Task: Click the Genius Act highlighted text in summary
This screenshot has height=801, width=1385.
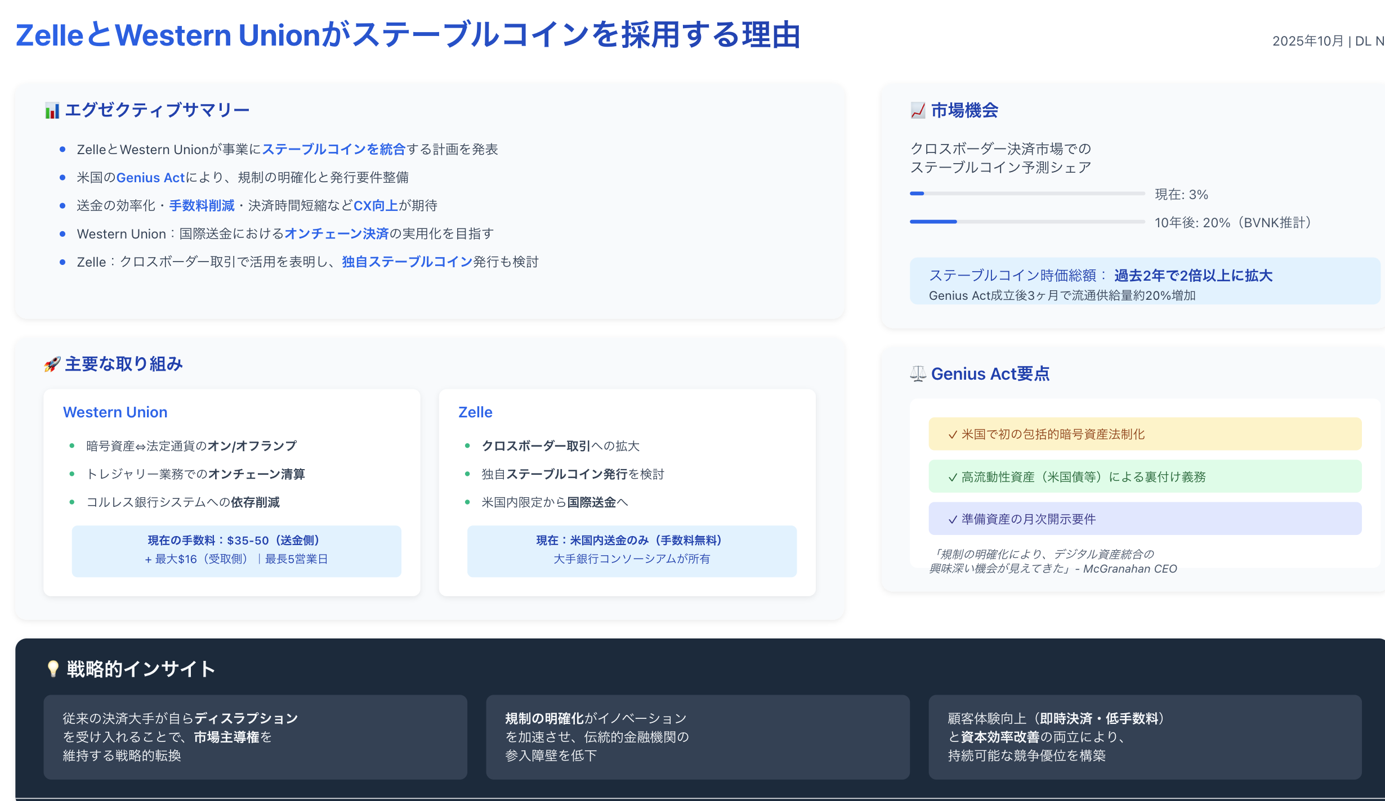Action: click(150, 178)
